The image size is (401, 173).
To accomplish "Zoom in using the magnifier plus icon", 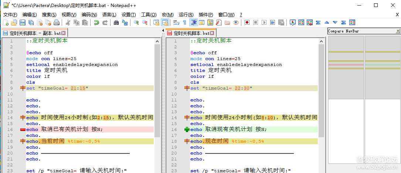I will point(136,23).
